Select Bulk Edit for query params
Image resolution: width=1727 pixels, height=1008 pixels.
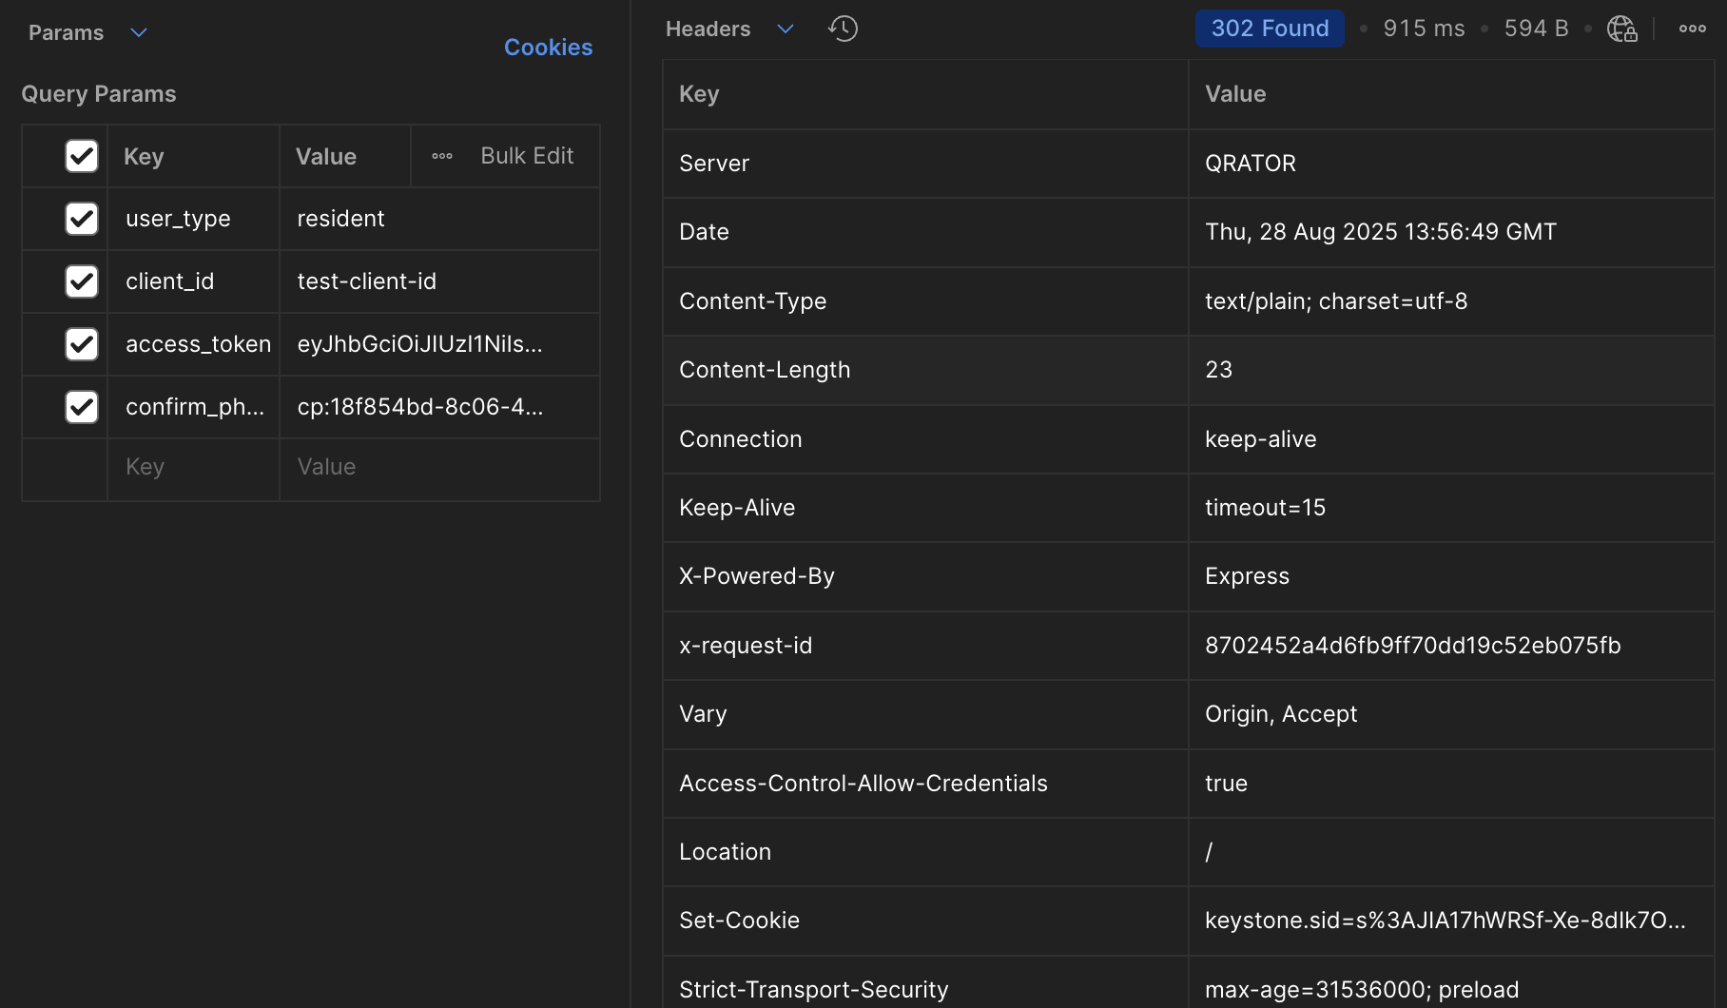pyautogui.click(x=527, y=155)
